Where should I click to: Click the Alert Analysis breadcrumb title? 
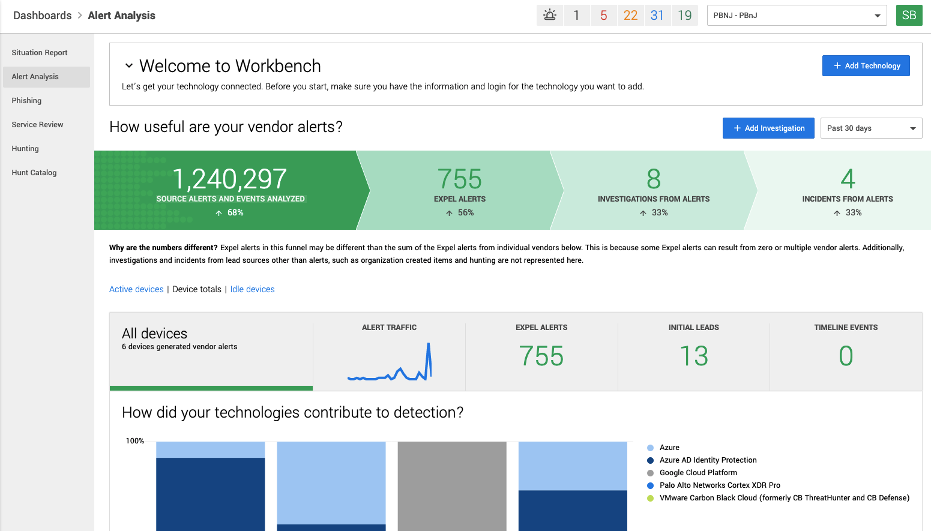(x=122, y=16)
